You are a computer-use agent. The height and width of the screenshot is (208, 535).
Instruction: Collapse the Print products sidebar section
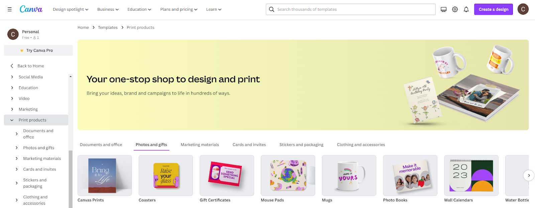click(x=12, y=120)
